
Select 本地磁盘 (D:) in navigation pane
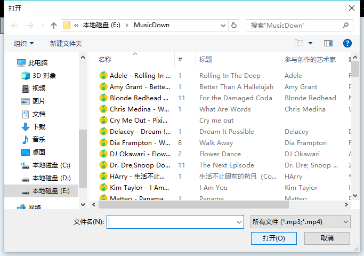pyautogui.click(x=51, y=178)
